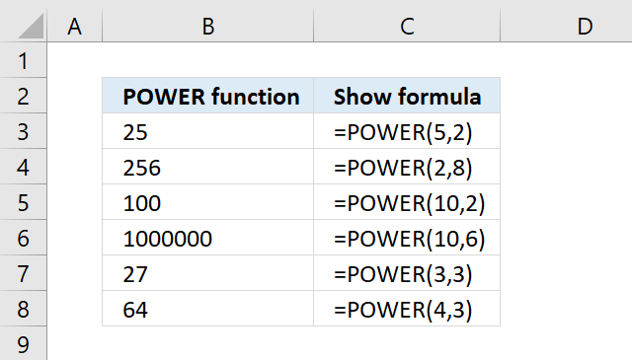Viewport: 632px width, 360px height.
Task: Select the cell containing 25
Action: [x=208, y=131]
